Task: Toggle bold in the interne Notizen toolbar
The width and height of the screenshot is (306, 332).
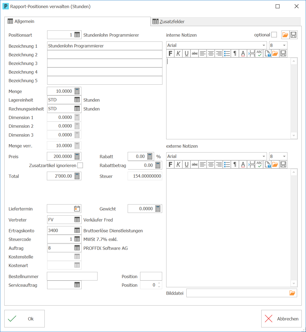Action: [170, 53]
